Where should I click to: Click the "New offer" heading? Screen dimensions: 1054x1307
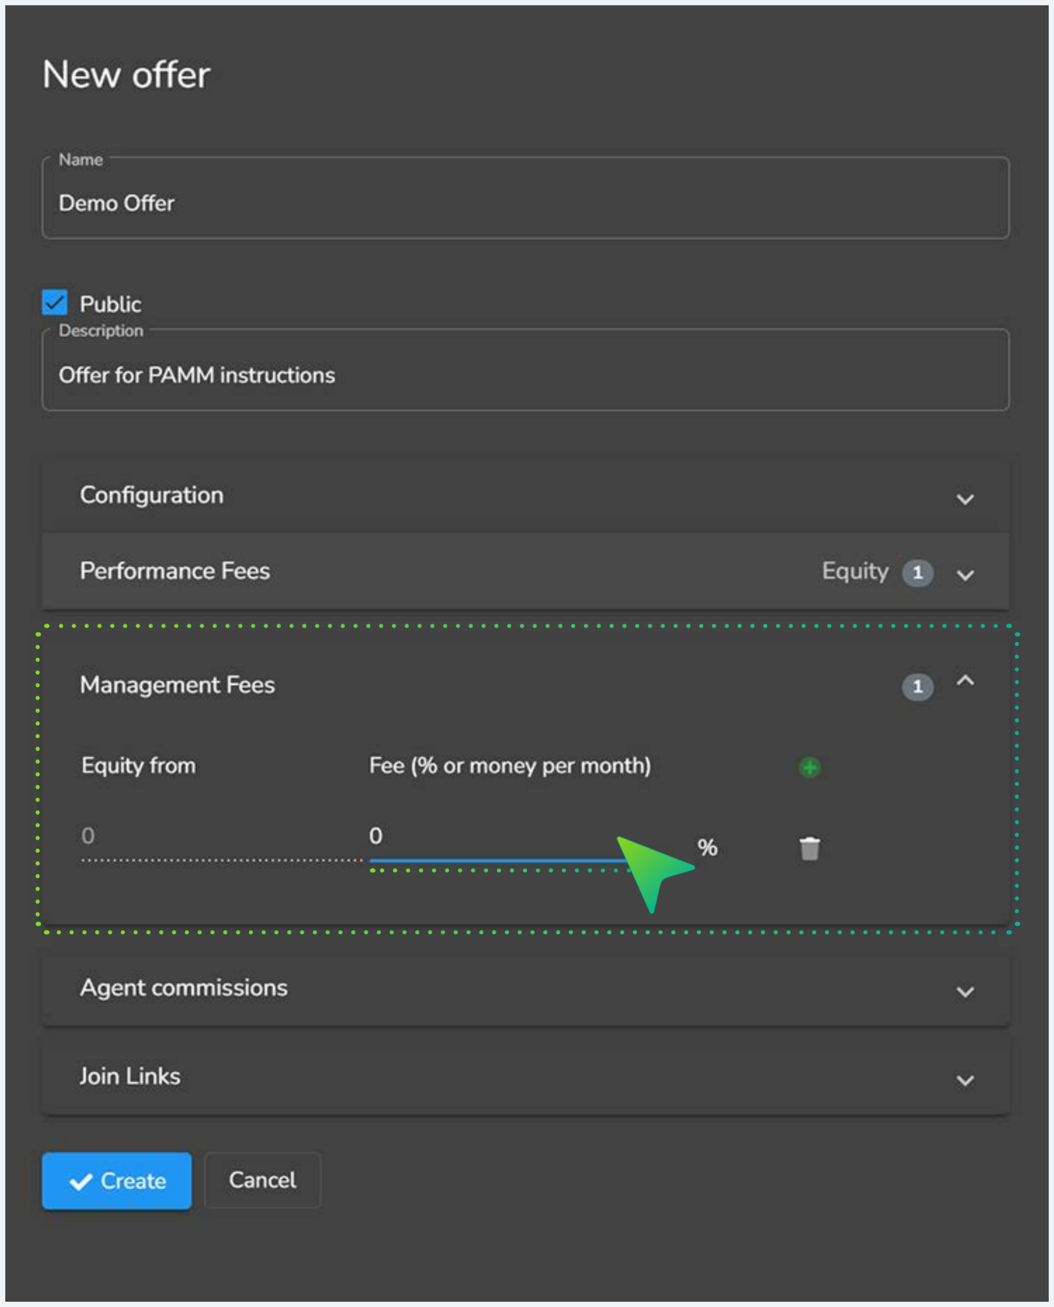[126, 75]
